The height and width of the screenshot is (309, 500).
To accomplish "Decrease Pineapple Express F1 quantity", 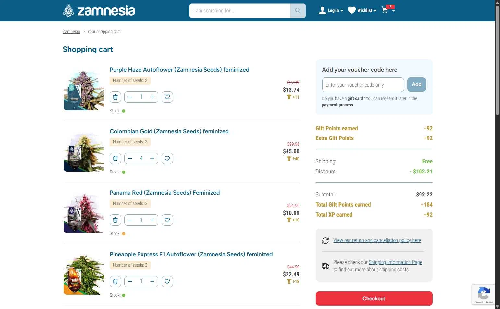I will coord(130,281).
